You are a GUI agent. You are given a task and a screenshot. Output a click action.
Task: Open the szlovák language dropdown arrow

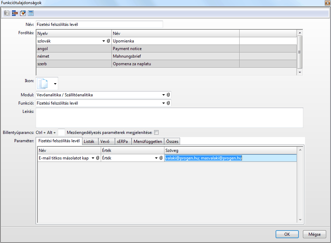[x=104, y=41]
